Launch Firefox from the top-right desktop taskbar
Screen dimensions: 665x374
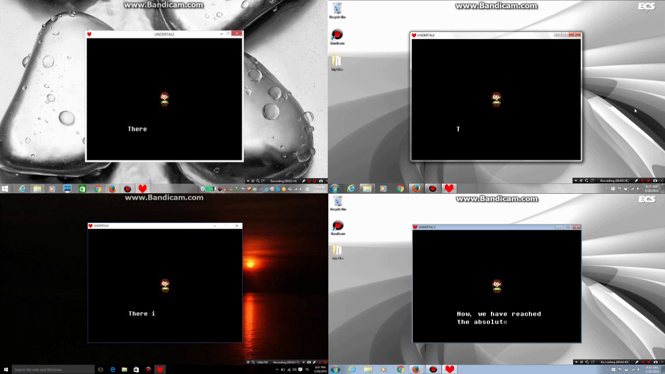pyautogui.click(x=416, y=189)
